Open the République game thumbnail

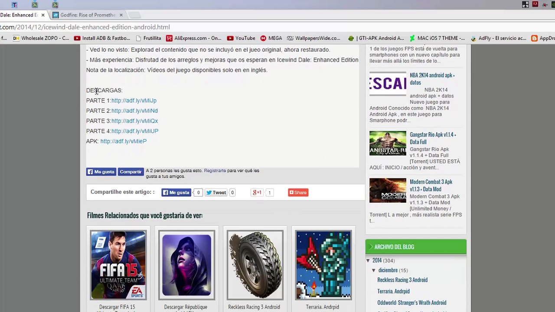click(186, 265)
